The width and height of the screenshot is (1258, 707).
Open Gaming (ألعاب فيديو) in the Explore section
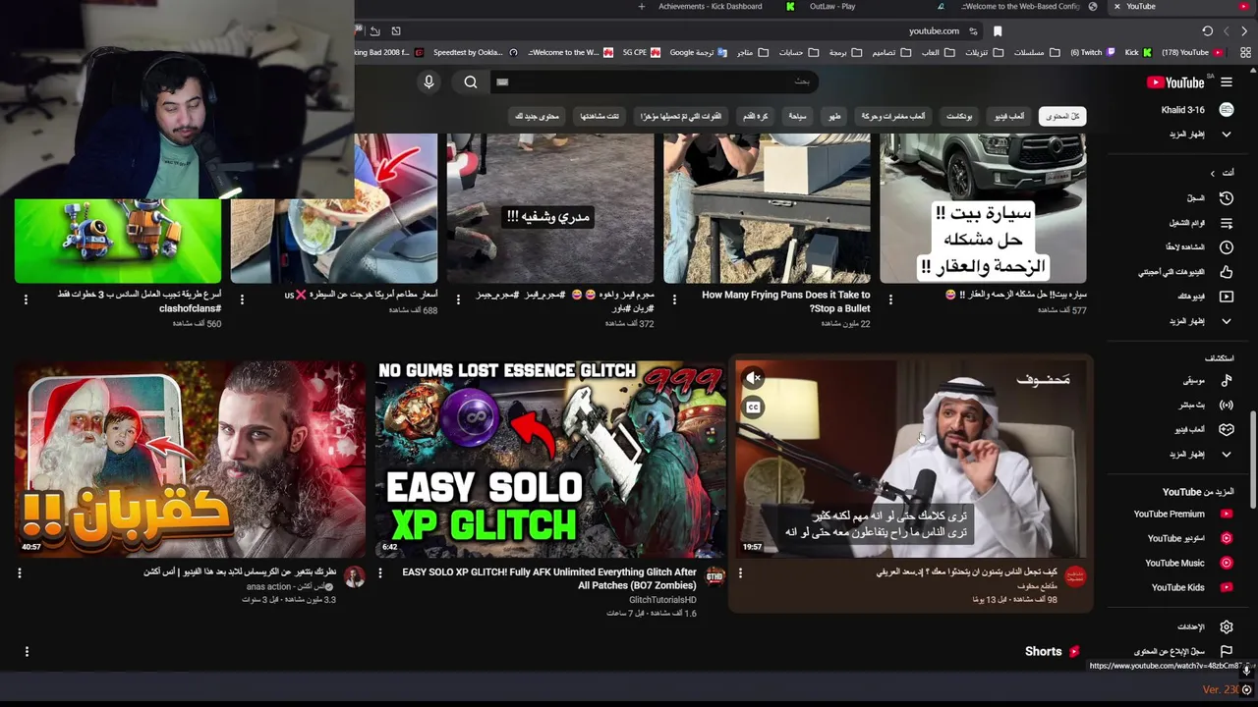[1204, 429]
